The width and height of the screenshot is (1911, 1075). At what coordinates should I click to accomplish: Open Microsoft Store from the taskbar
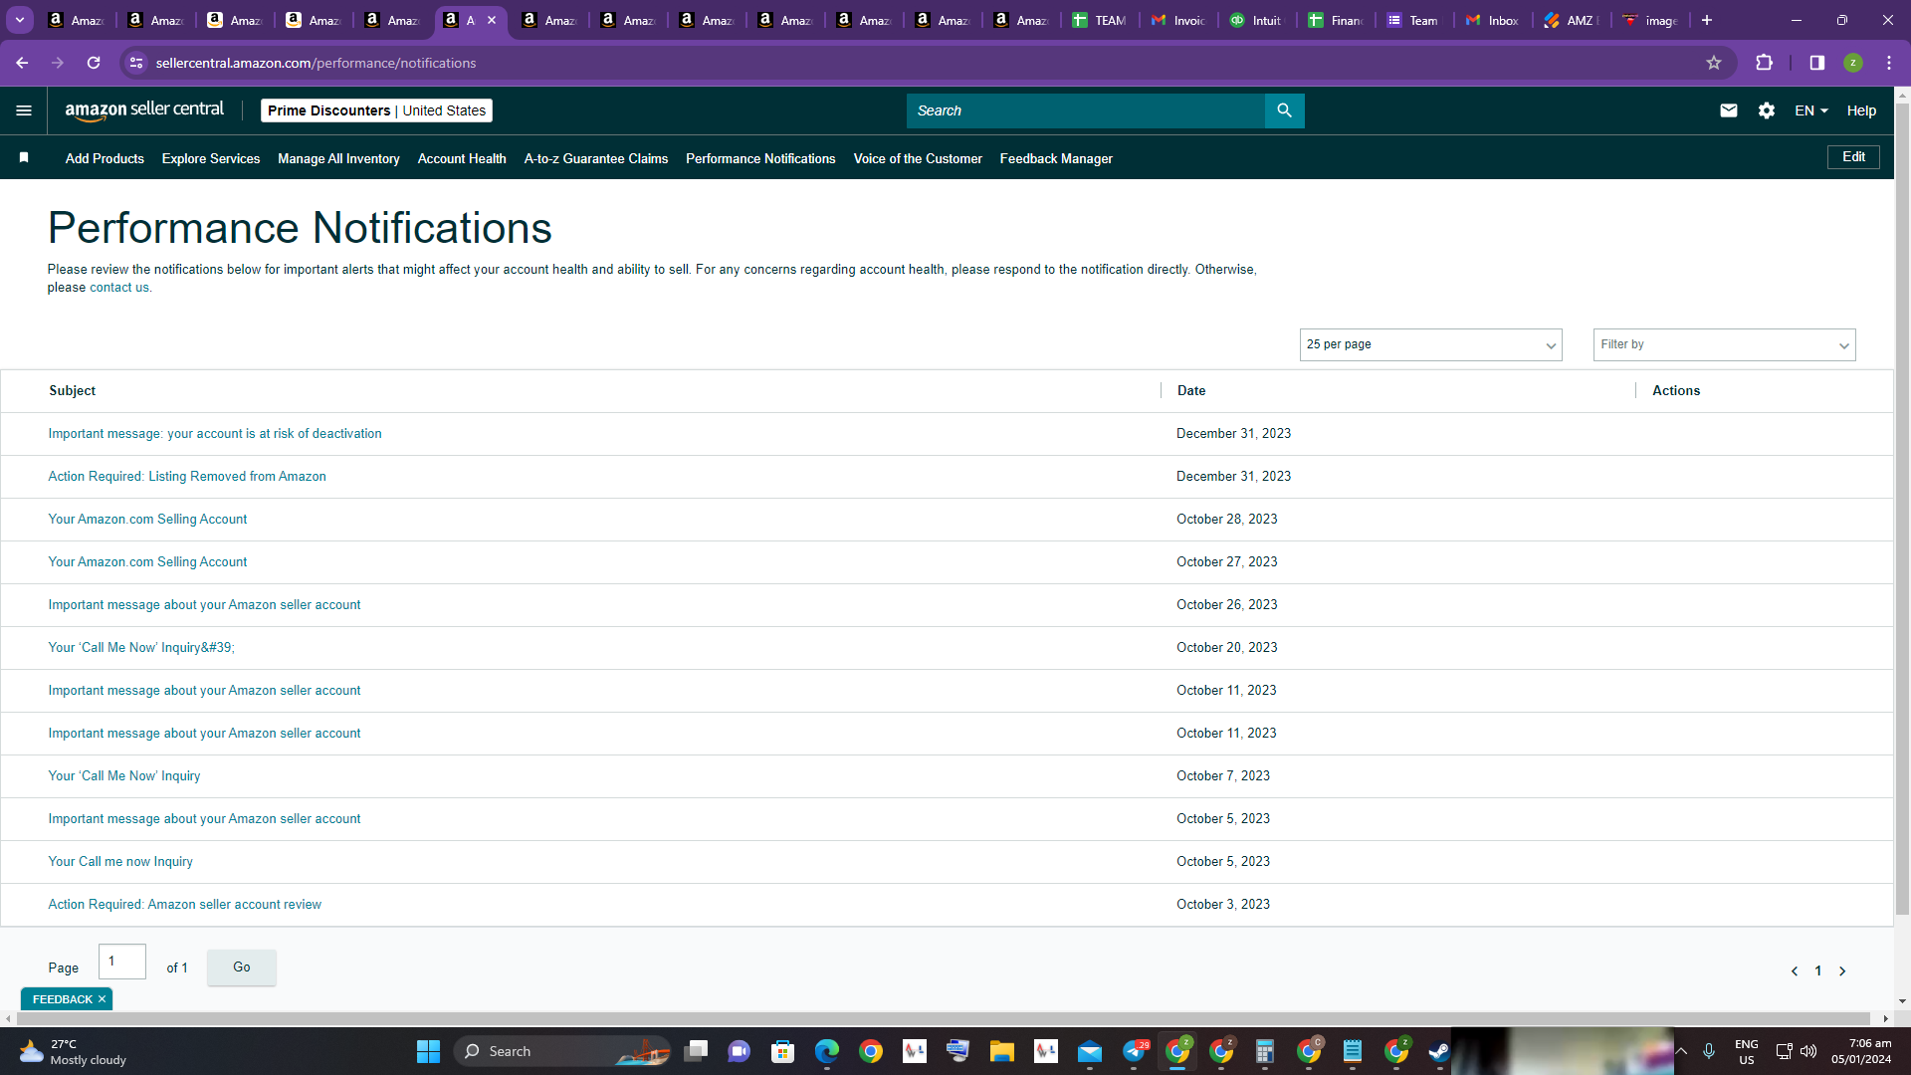(x=783, y=1051)
